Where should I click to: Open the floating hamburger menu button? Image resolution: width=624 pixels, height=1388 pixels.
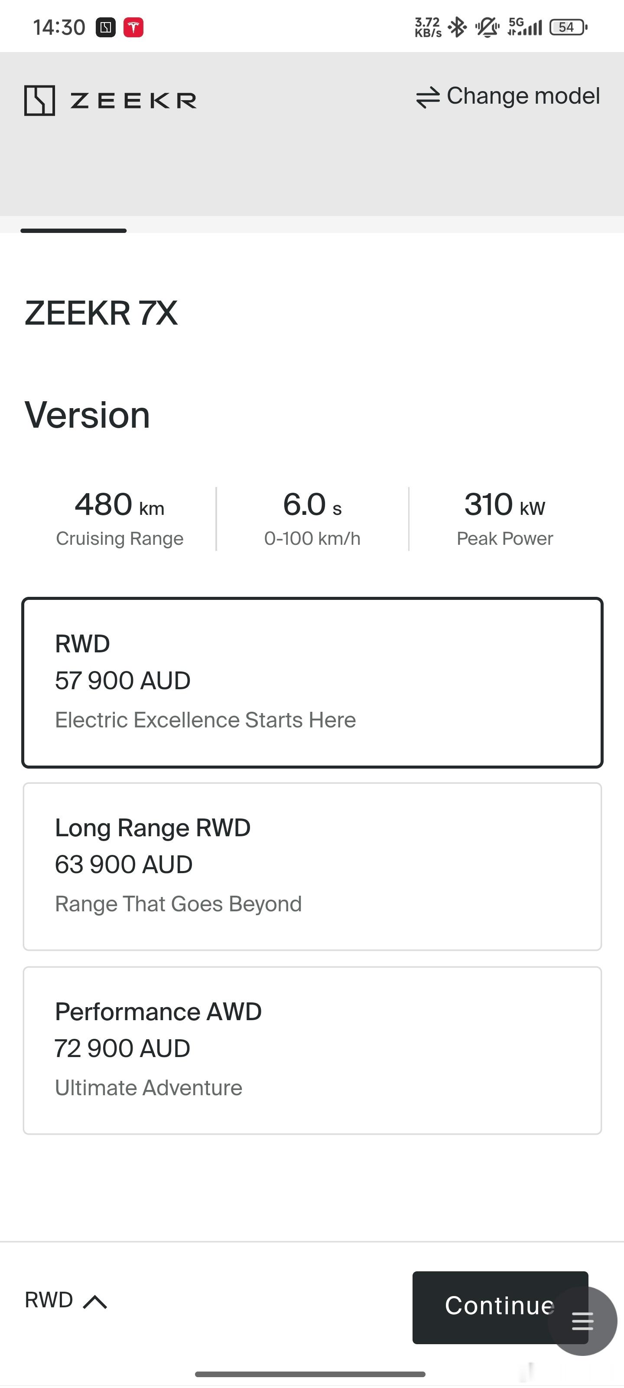click(583, 1321)
